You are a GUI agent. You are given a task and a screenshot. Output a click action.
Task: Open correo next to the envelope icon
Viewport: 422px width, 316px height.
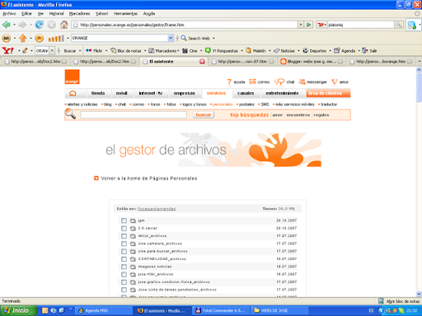(264, 82)
